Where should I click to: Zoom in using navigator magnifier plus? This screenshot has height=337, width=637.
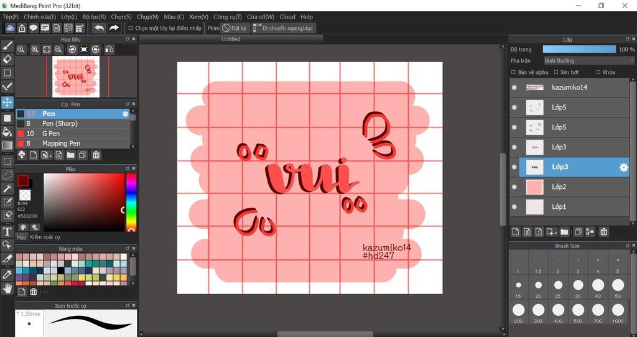[35, 50]
